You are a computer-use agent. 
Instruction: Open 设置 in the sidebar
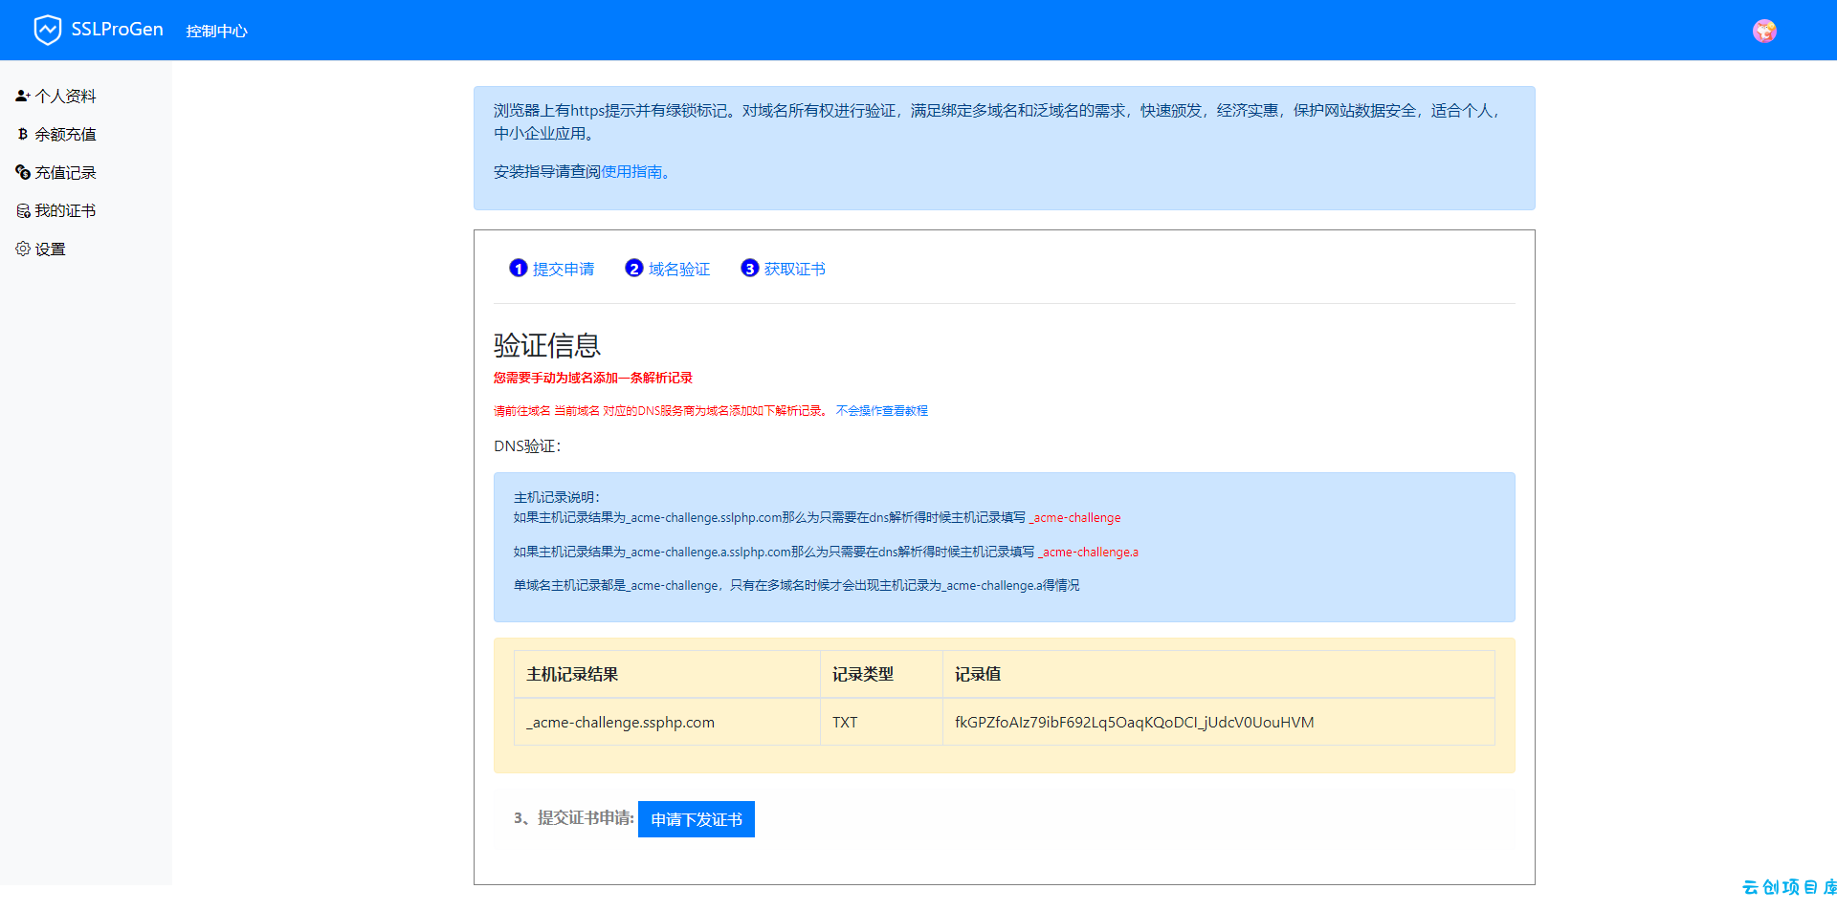[50, 249]
